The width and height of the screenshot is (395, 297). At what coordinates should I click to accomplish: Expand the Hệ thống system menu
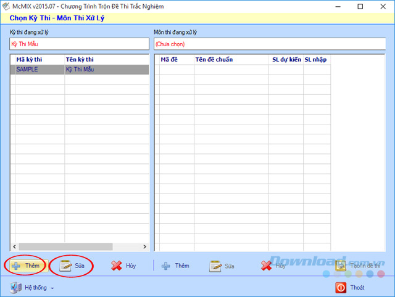click(33, 287)
